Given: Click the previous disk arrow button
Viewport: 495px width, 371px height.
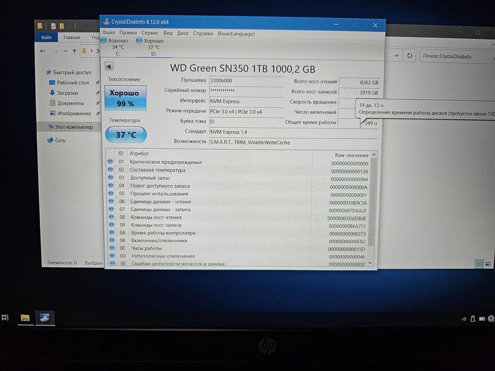Looking at the screenshot, I should point(109,67).
